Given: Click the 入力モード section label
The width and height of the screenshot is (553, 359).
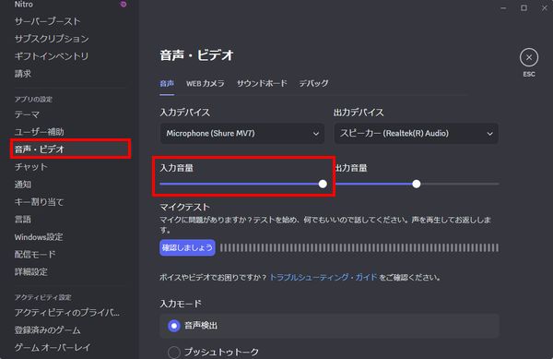Looking at the screenshot, I should pos(181,304).
